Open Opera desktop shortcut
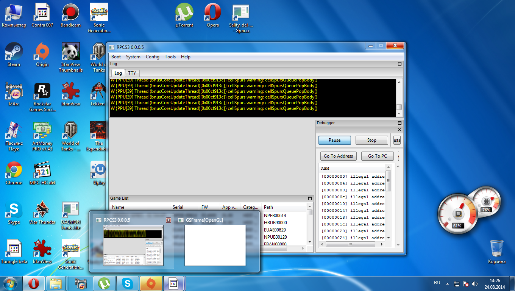This screenshot has height=291, width=515. pyautogui.click(x=213, y=15)
